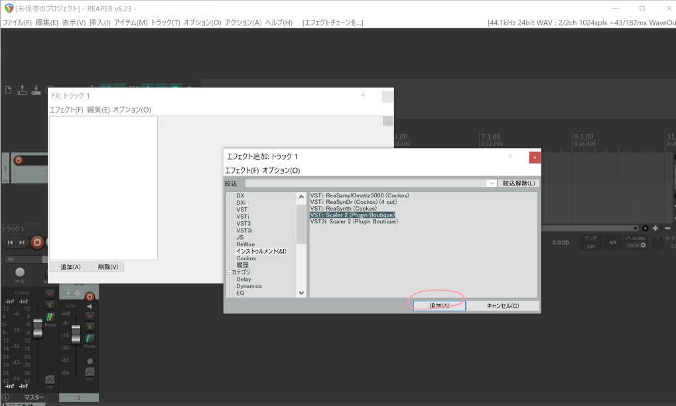This screenshot has height=406, width=676.
Task: Mute the master track in mixer
Action: [x=50, y=293]
